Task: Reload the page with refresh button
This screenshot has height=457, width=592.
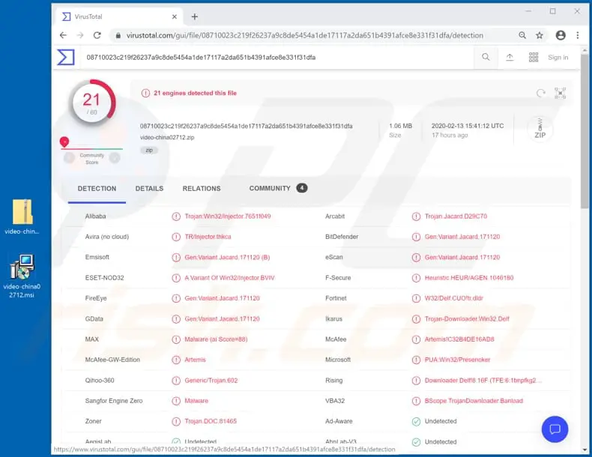Action: pyautogui.click(x=97, y=35)
